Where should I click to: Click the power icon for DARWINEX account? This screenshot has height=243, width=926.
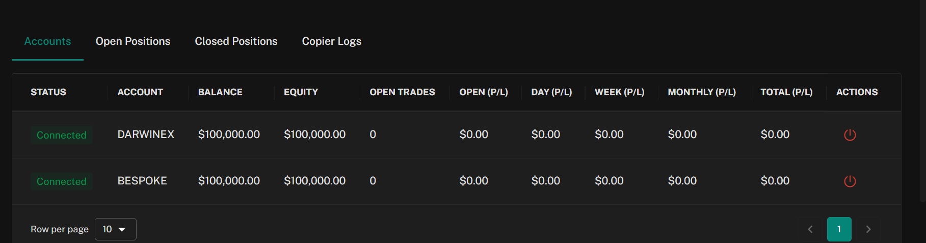click(x=850, y=135)
